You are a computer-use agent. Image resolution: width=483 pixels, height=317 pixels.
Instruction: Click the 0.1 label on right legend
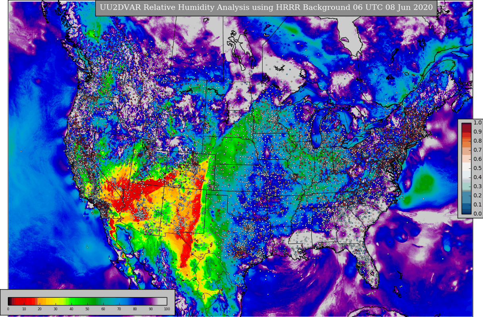click(477, 205)
